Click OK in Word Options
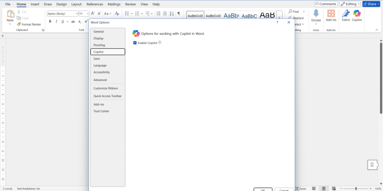Screen dimensions: 383x191 coord(263,190)
